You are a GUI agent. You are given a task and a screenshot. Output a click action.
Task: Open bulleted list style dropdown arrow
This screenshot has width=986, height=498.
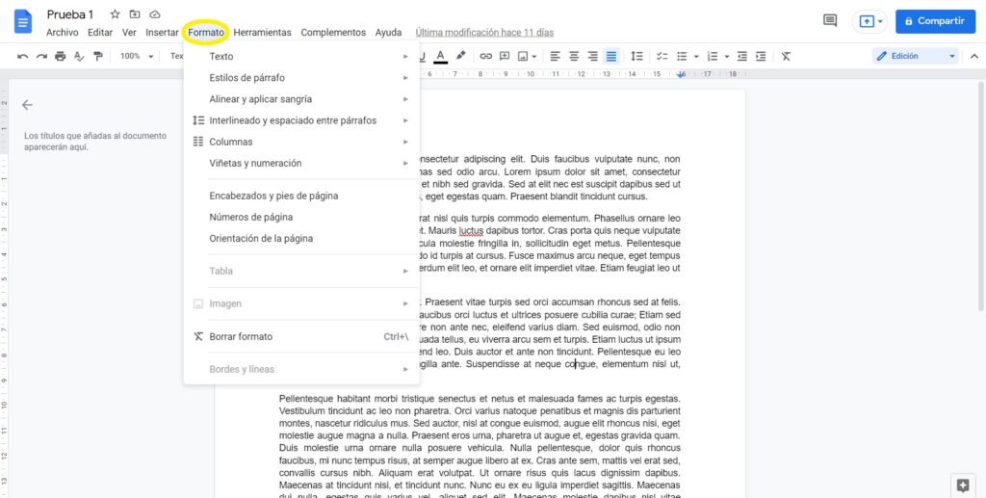(696, 56)
